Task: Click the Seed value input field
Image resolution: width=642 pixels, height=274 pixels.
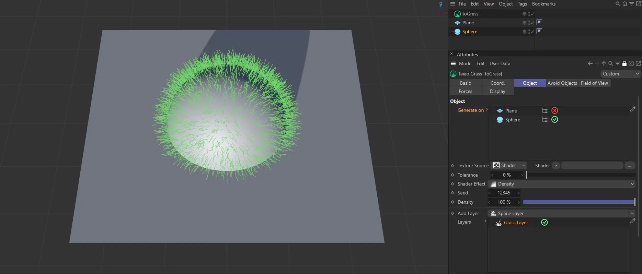Action: pos(504,193)
